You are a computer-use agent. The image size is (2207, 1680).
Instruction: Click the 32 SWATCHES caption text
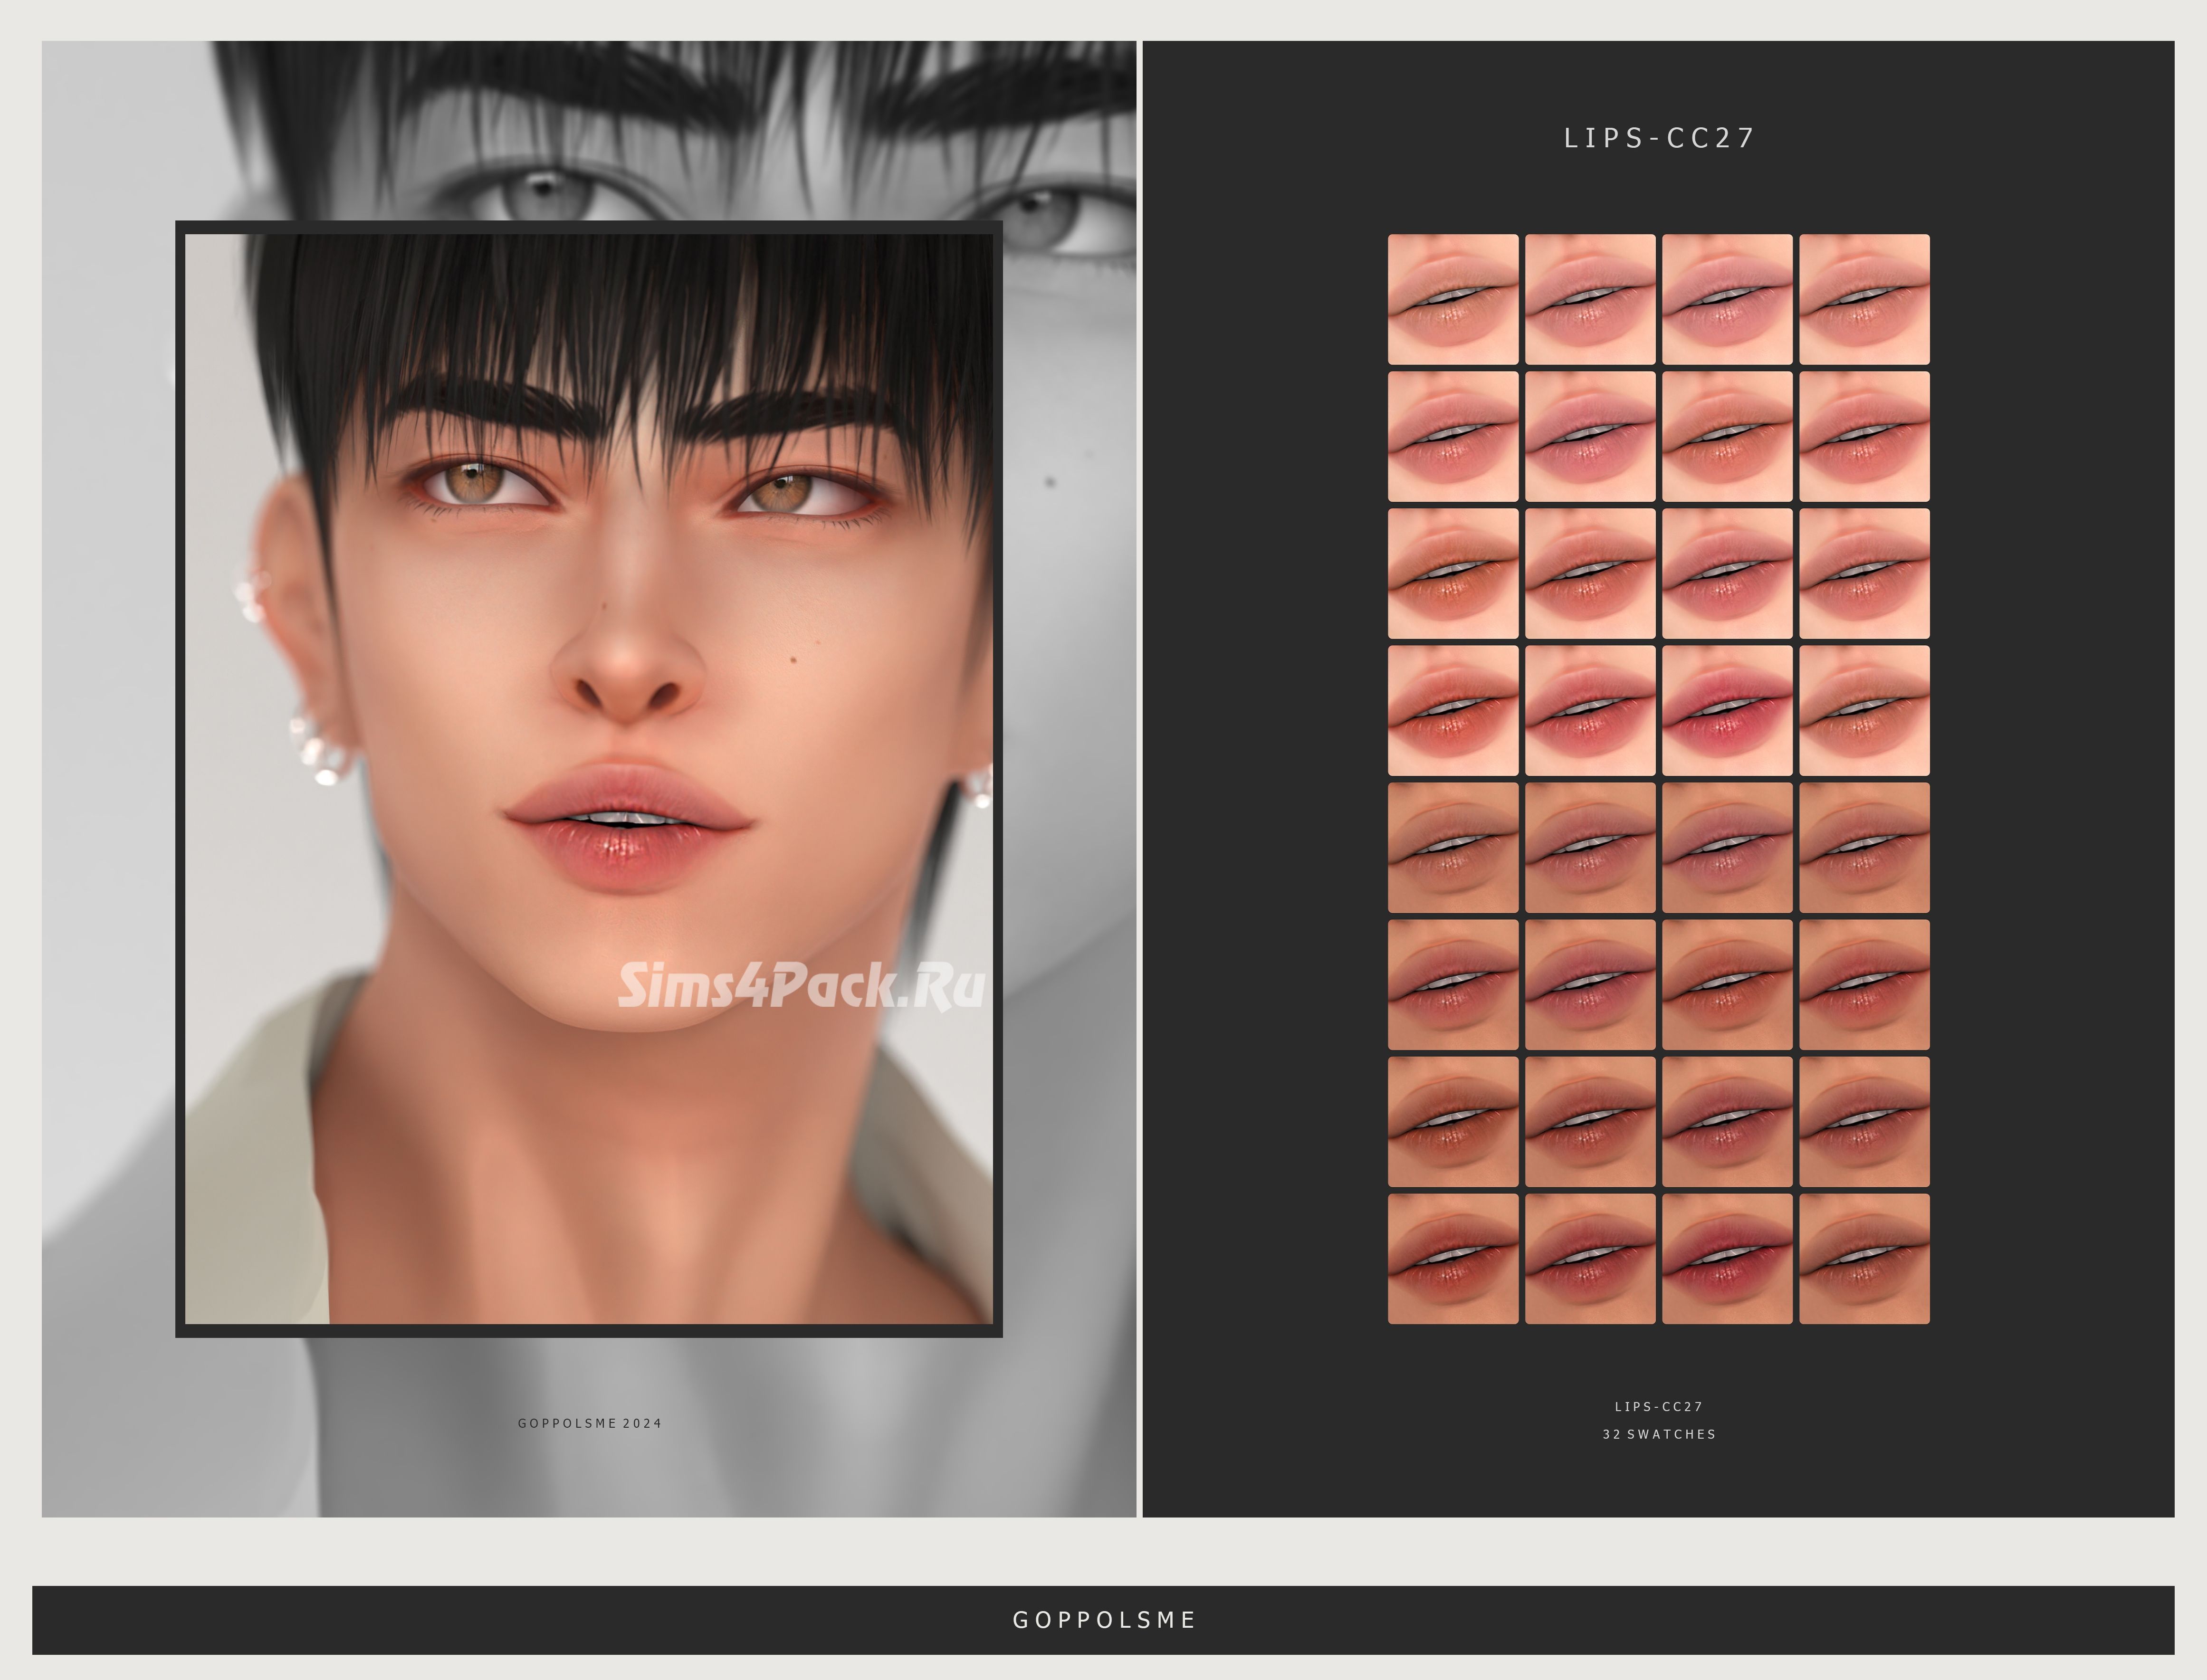1659,1434
